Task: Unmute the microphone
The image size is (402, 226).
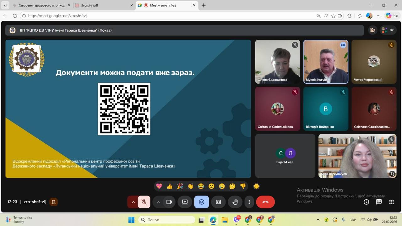Action: click(144, 202)
